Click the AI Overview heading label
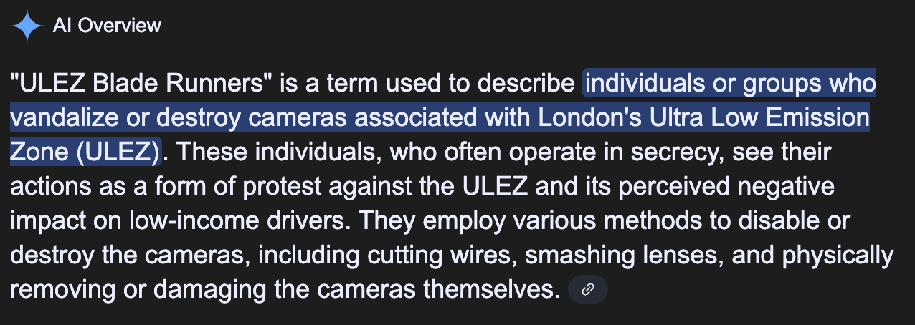The image size is (915, 325). pos(107,26)
